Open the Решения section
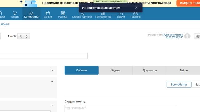 tap(135, 15)
